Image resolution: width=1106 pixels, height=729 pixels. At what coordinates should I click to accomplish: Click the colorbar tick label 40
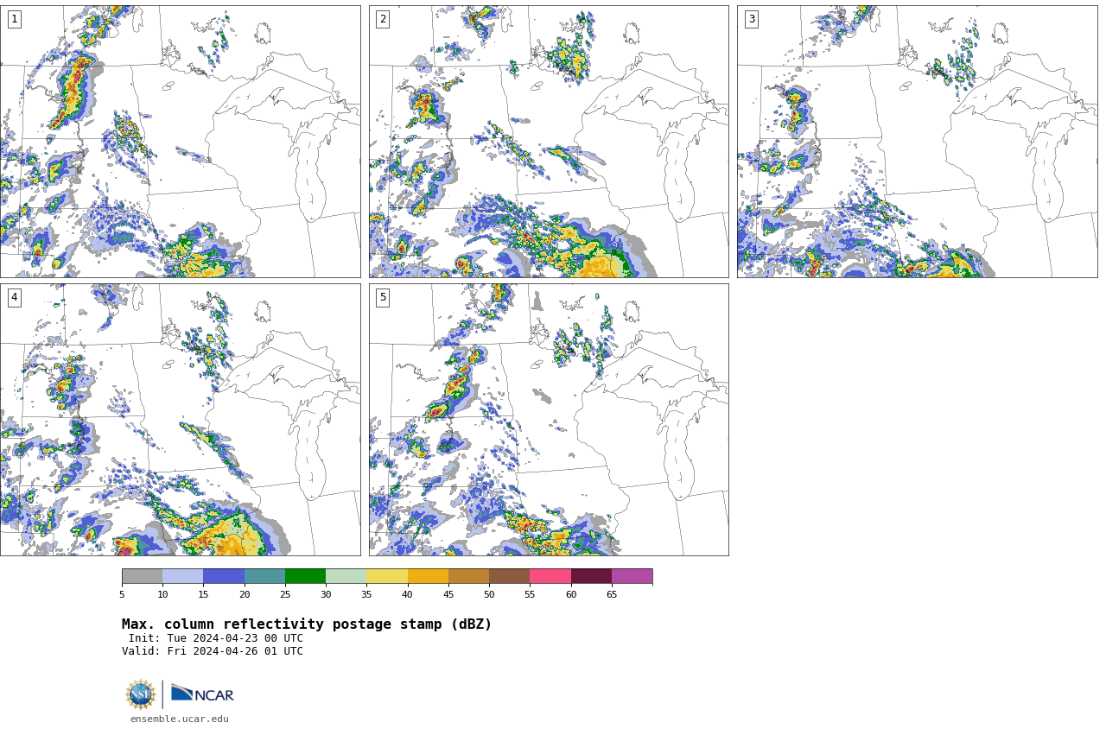coord(408,594)
